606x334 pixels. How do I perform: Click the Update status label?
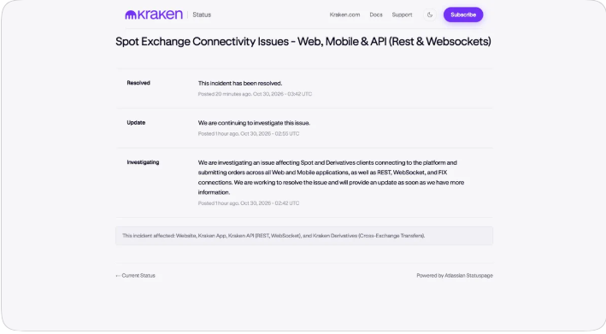coord(136,122)
